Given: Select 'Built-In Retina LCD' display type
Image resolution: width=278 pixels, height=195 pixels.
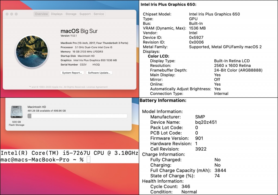Looking at the screenshot, I should 232,61.
